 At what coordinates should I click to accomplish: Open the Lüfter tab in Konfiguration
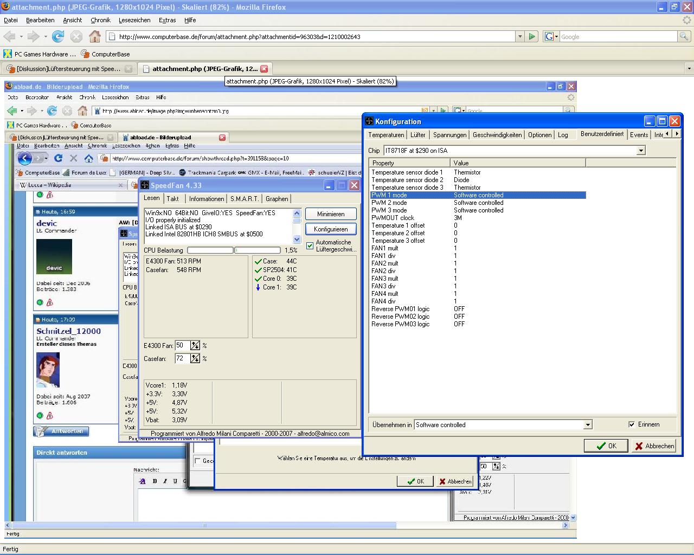pos(417,135)
